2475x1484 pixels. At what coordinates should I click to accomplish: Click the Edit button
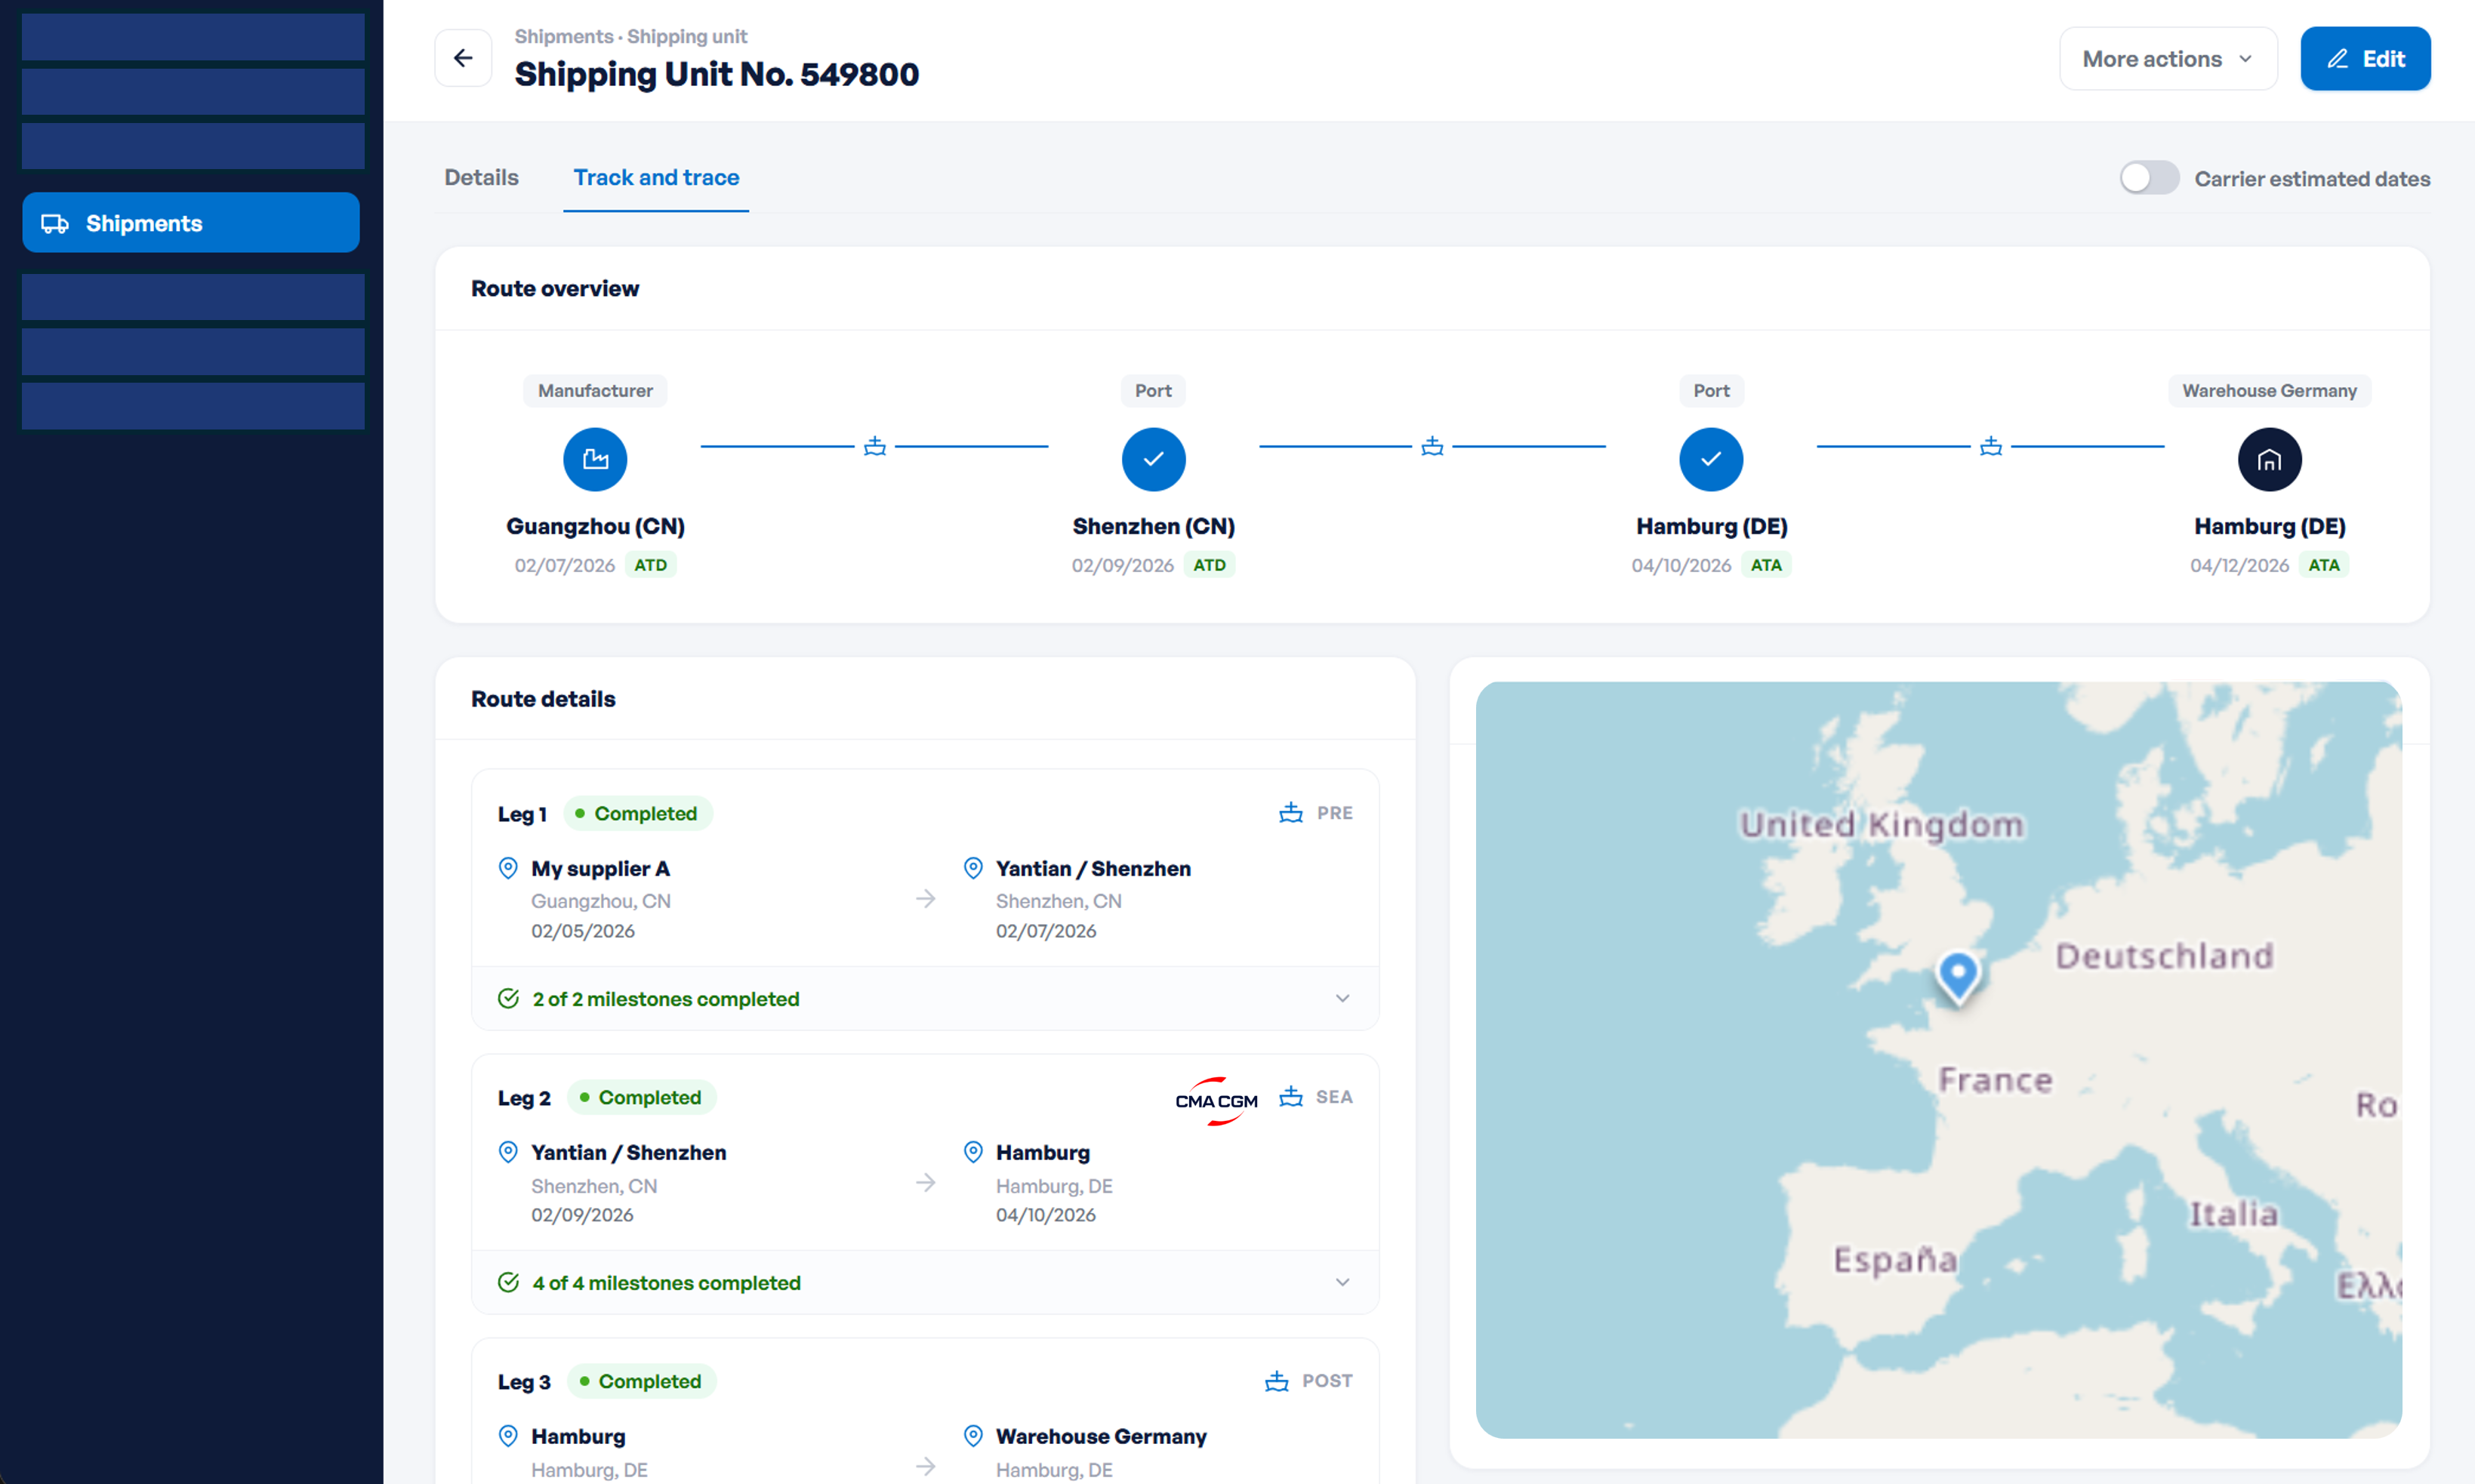(x=2365, y=59)
